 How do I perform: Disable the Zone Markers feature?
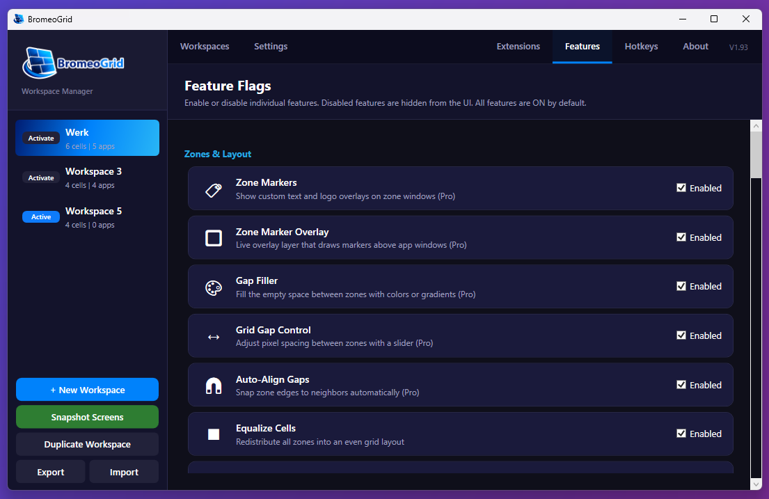click(681, 188)
